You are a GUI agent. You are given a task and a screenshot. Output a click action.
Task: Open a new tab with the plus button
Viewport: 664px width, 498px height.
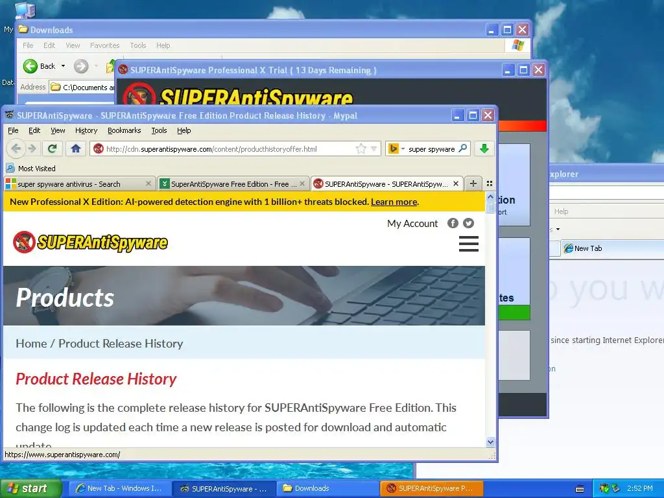click(x=473, y=184)
